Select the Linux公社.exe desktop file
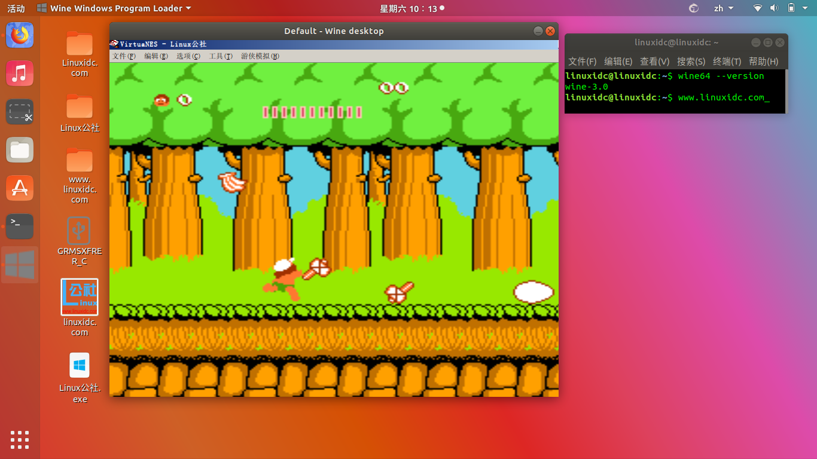Screen dimensions: 817x459 click(80, 378)
